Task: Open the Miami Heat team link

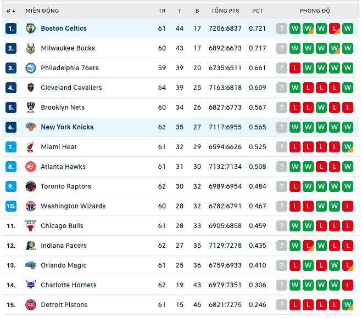Action: tap(59, 147)
